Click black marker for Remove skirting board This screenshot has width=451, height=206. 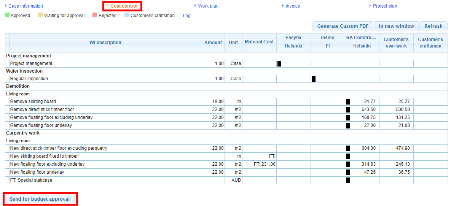pyautogui.click(x=348, y=101)
